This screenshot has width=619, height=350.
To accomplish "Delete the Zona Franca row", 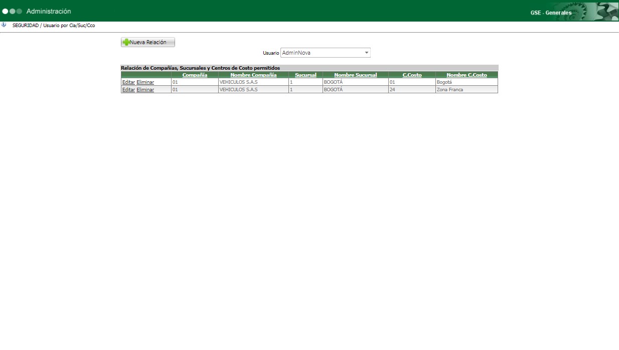I will pyautogui.click(x=145, y=90).
